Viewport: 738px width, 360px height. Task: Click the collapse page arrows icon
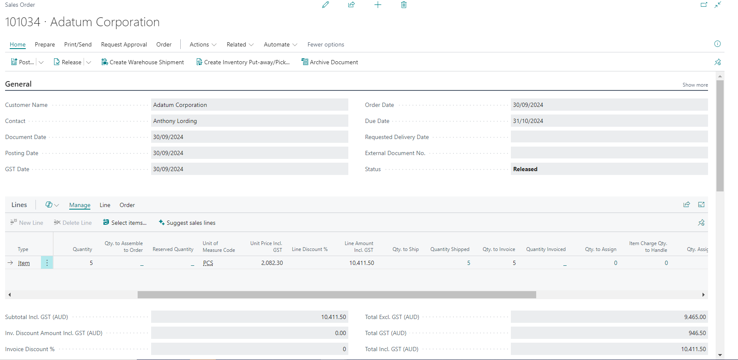[x=718, y=5]
